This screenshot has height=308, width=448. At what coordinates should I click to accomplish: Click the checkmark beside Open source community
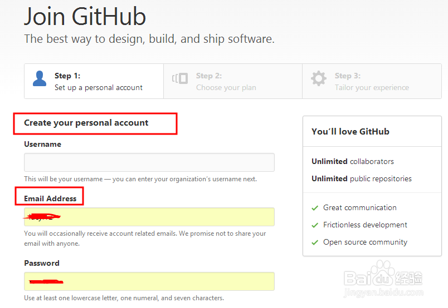point(315,242)
